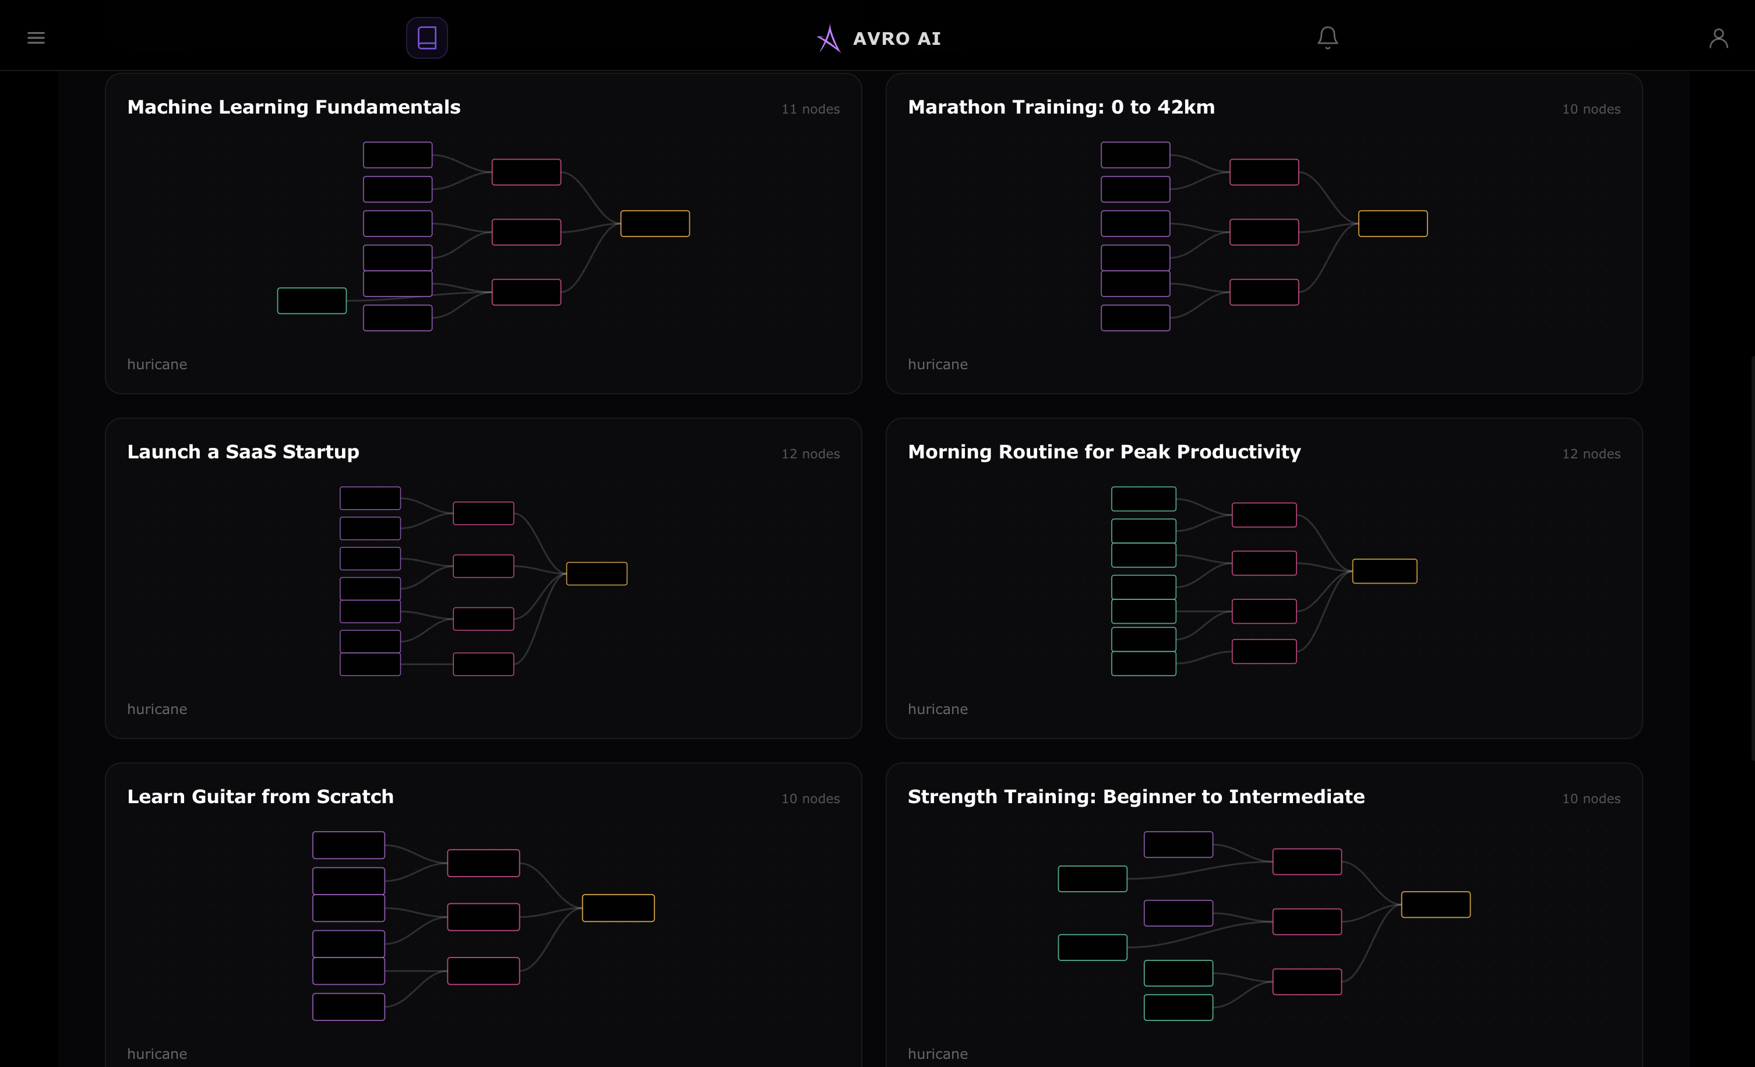
Task: Select Launch a SaaS Startup title
Action: point(243,452)
